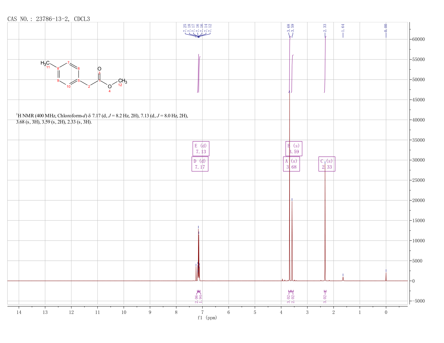Click integral value 3.02 under 3.68 peak

[x=288, y=299]
